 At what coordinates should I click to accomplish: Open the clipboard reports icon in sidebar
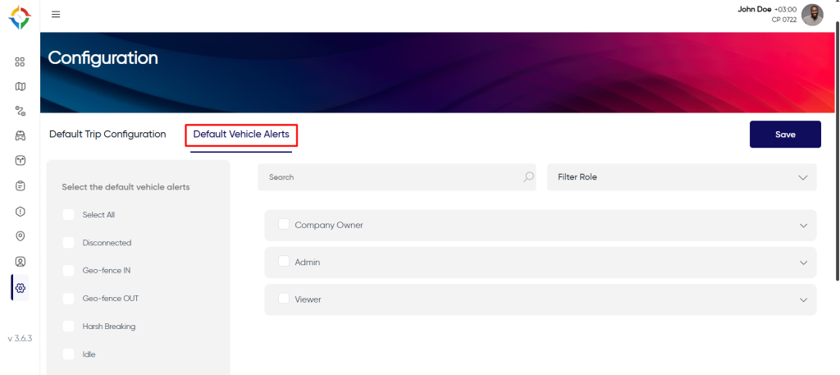(x=20, y=186)
